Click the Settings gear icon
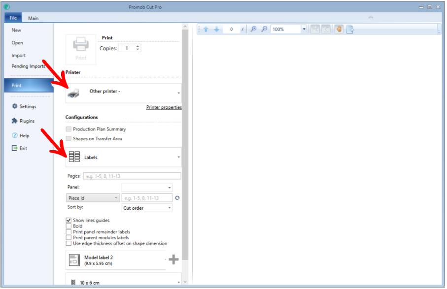447x289 pixels. pos(15,106)
